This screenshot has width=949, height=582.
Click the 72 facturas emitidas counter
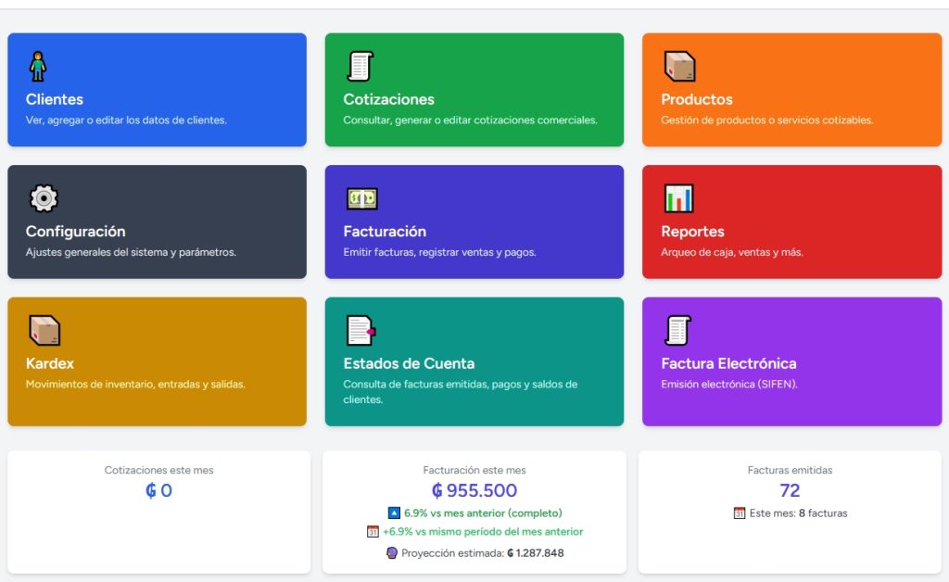791,491
